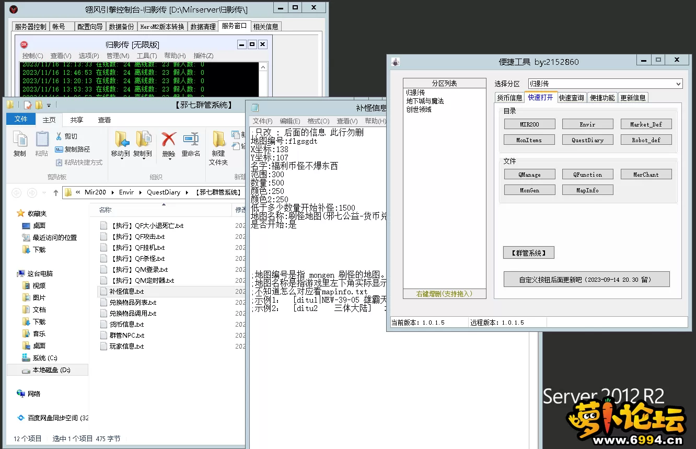The width and height of the screenshot is (696, 449).
Task: Click the MonGen file button
Action: (529, 190)
